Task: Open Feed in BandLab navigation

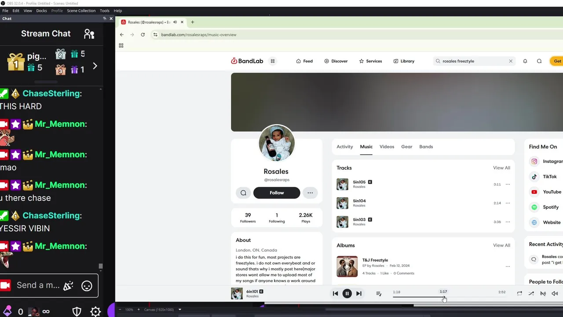Action: point(304,61)
